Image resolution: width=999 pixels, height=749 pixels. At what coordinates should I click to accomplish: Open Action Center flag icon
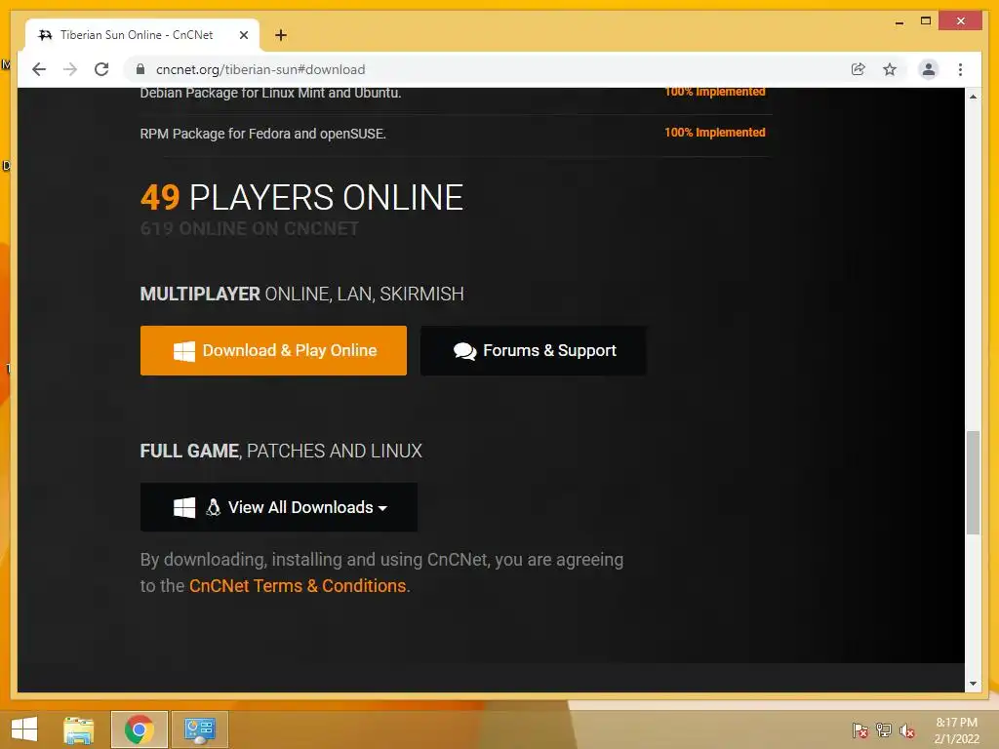coord(860,730)
